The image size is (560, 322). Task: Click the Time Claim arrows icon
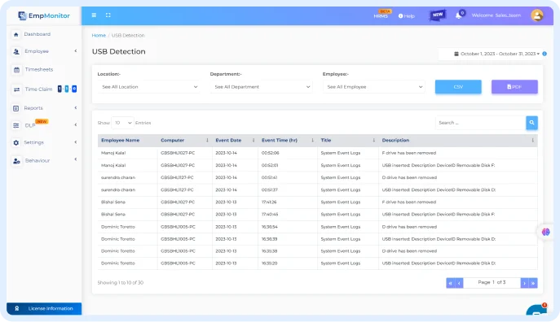click(x=16, y=89)
